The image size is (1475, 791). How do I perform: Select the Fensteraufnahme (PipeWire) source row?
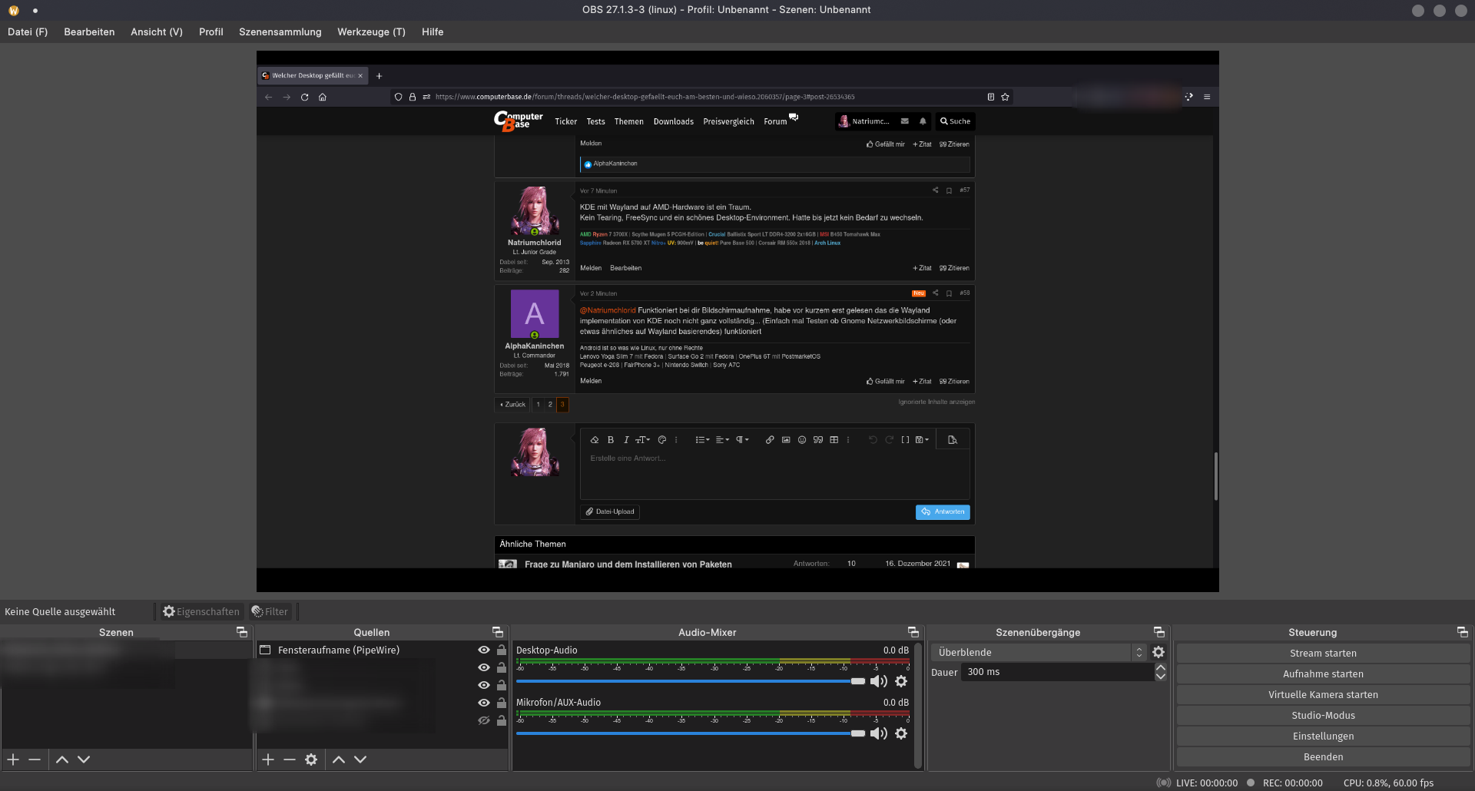click(x=381, y=650)
